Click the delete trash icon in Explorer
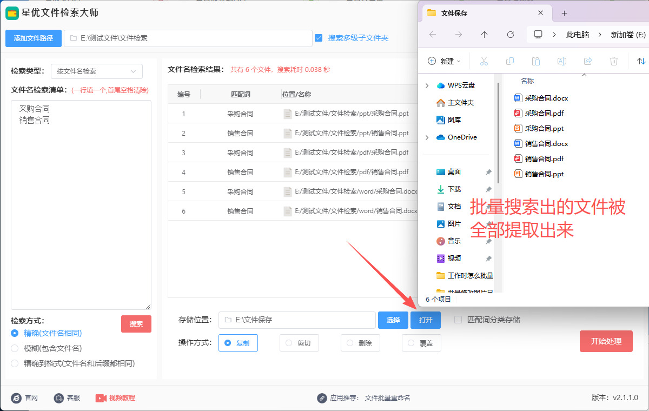Screen dimensions: 649x411 pyautogui.click(x=614, y=61)
